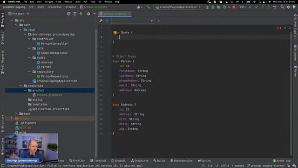
Task: Open the Endpoints tool window
Action: coord(140,161)
